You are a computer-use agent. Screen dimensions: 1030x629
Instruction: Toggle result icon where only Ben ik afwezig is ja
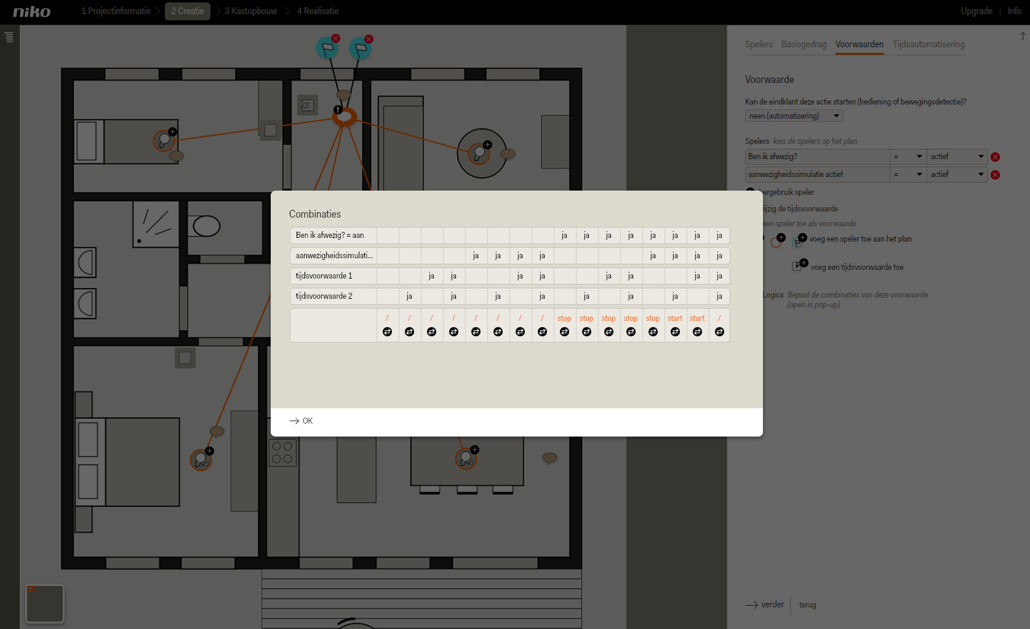pos(564,332)
